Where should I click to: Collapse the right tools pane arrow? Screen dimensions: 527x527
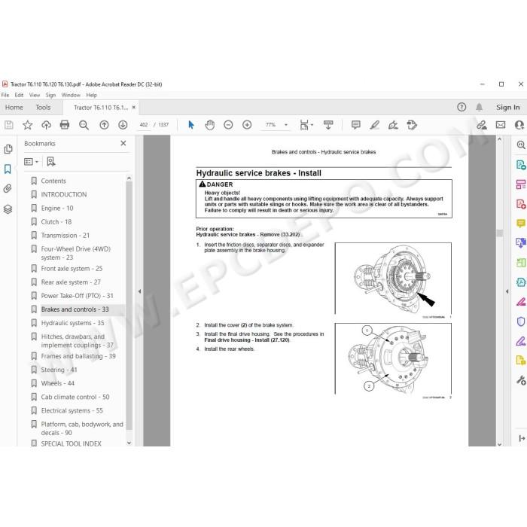click(x=507, y=291)
